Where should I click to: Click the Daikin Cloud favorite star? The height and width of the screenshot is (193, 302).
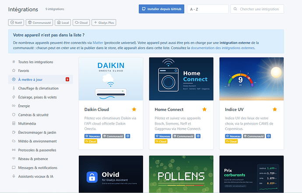click(134, 109)
